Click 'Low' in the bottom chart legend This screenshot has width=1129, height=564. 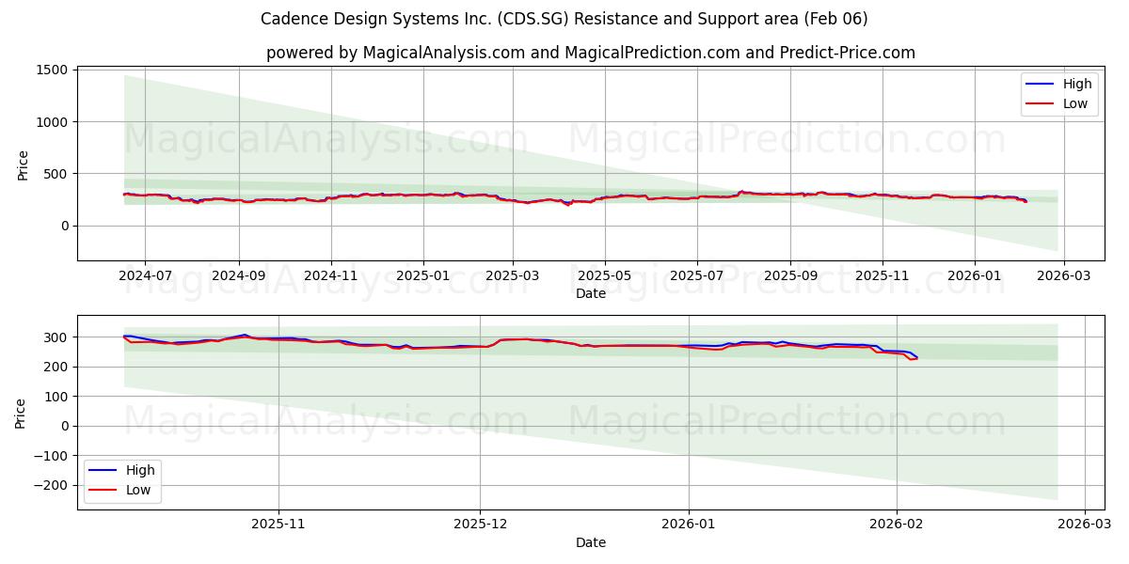pos(138,490)
